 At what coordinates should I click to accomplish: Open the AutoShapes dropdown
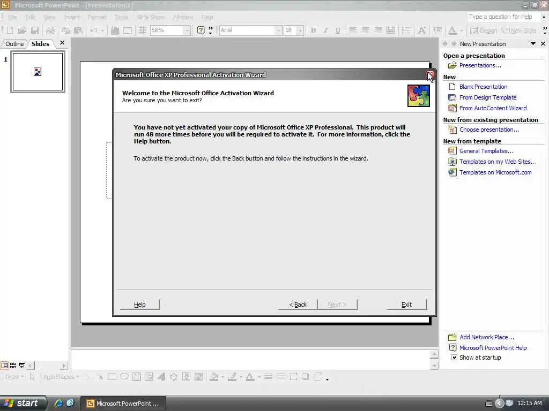[61, 377]
